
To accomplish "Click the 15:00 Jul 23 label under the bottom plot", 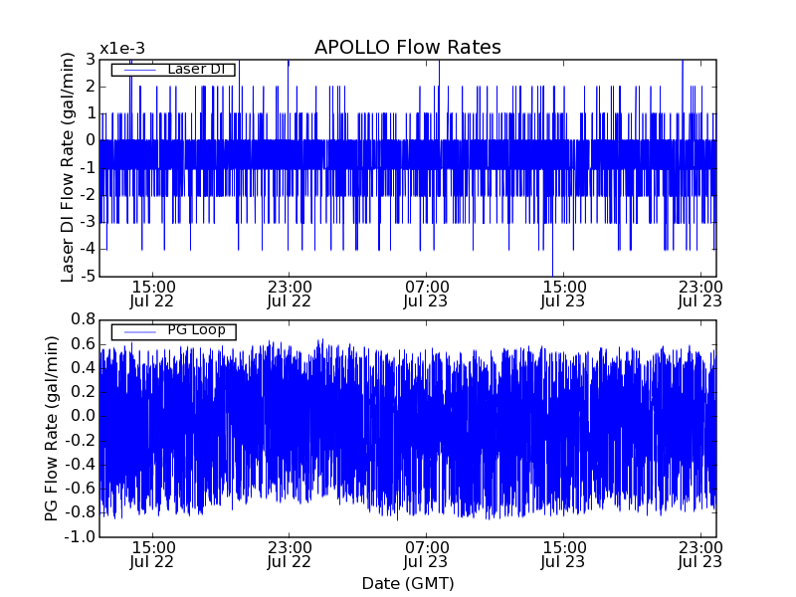I will [563, 555].
